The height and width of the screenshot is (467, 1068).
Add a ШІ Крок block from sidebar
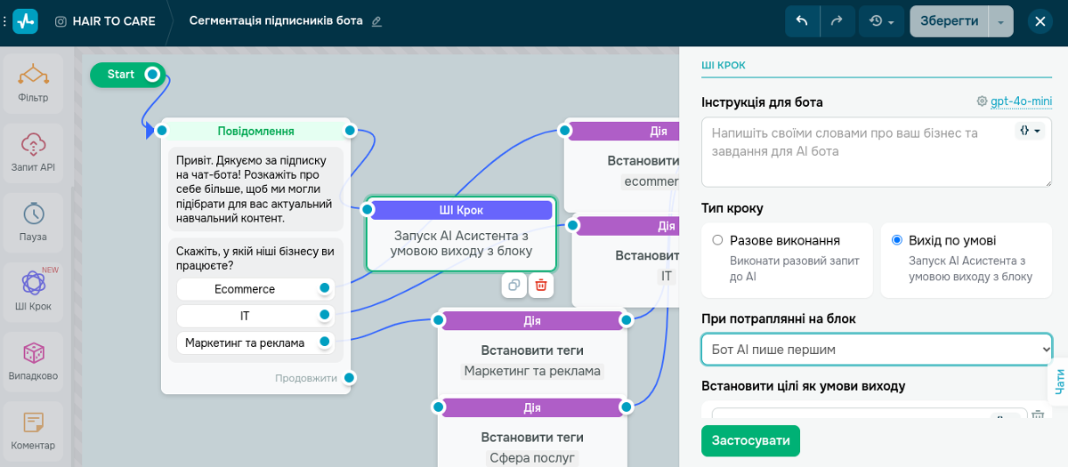pos(33,292)
